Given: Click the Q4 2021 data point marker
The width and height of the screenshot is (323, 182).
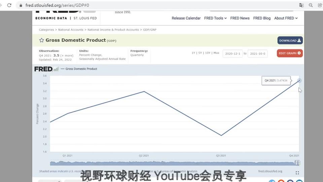Looking at the screenshot, I should pos(299,81).
